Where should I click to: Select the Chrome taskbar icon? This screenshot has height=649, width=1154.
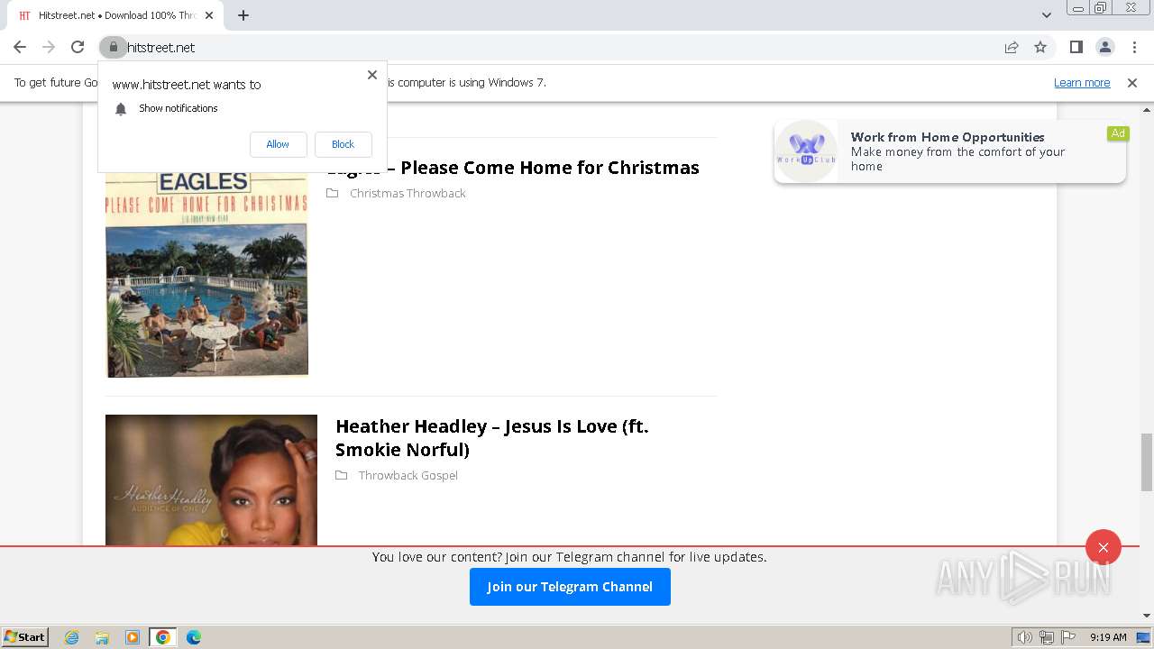pyautogui.click(x=163, y=637)
